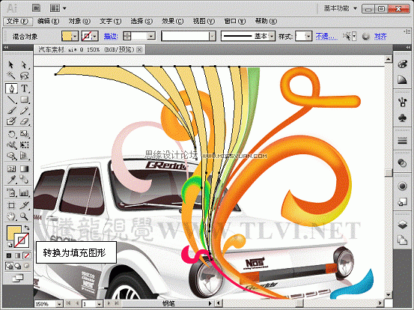Viewport: 414px width, 310px height.
Task: Select the Rectangle tool
Action: [x=24, y=100]
